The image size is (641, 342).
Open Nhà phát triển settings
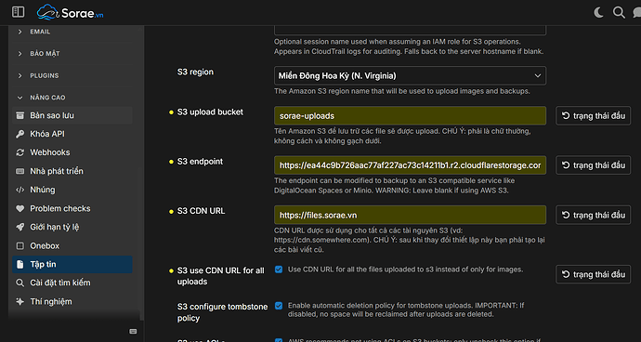(x=72, y=171)
